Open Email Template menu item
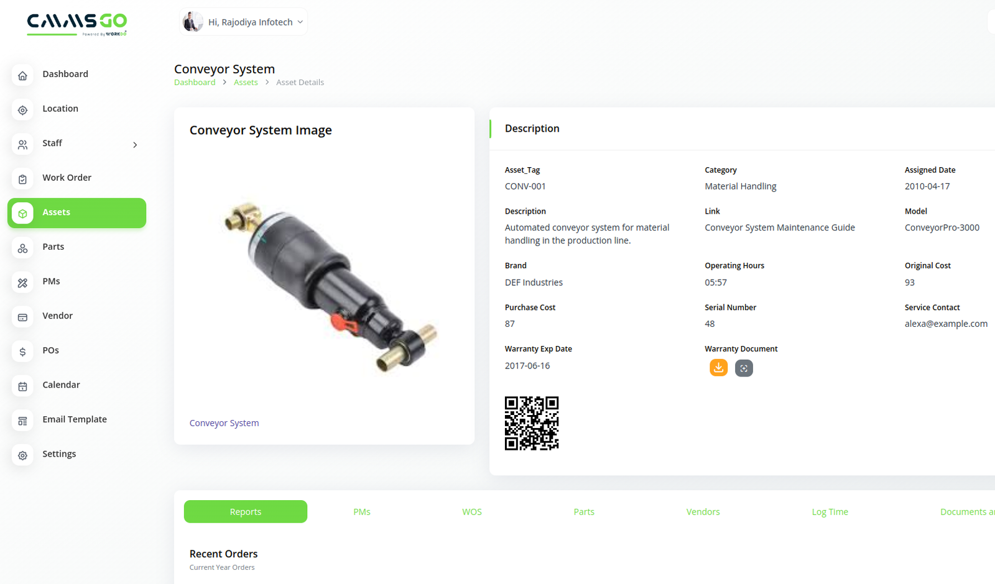995x584 pixels. tap(75, 419)
